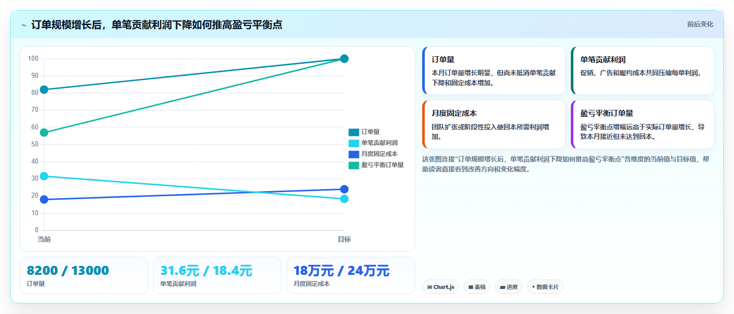Click the target data point at 100

pyautogui.click(x=344, y=59)
